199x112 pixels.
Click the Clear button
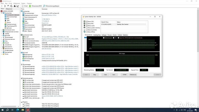106,75
